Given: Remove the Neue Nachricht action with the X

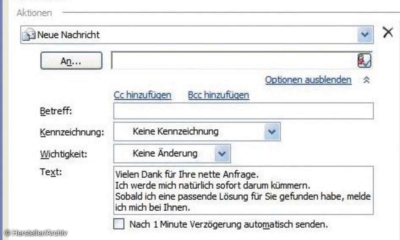Looking at the screenshot, I should [x=388, y=33].
